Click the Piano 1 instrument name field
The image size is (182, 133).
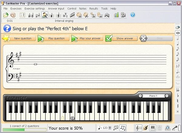click(x=153, y=96)
